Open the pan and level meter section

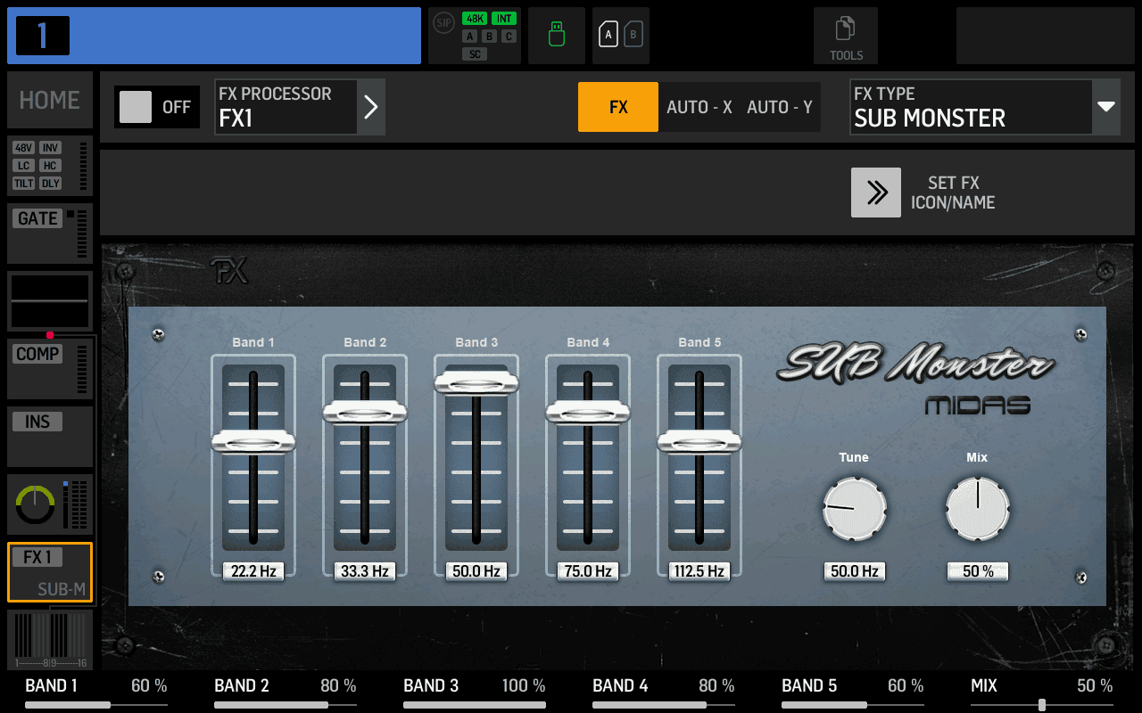[50, 504]
